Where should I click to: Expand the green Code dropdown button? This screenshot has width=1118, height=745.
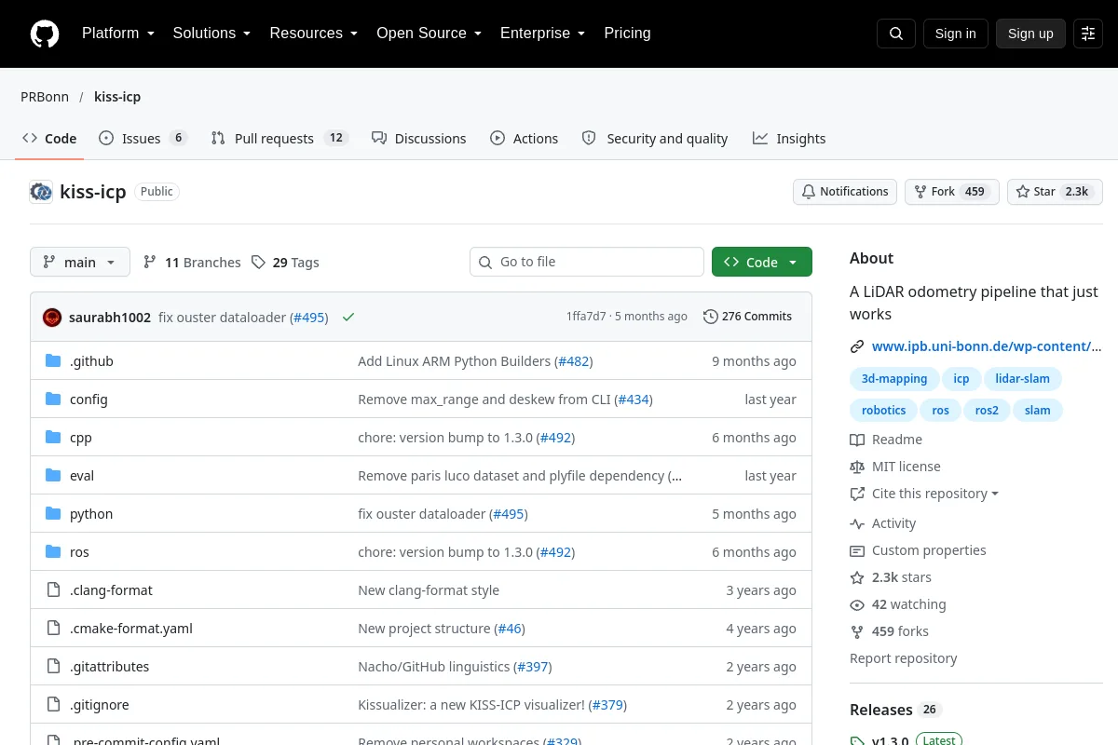[x=762, y=263]
